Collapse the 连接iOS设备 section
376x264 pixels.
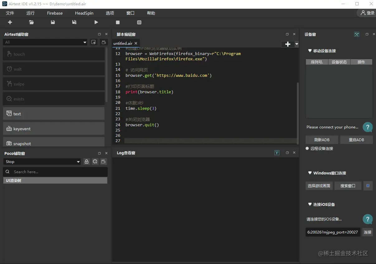(310, 204)
